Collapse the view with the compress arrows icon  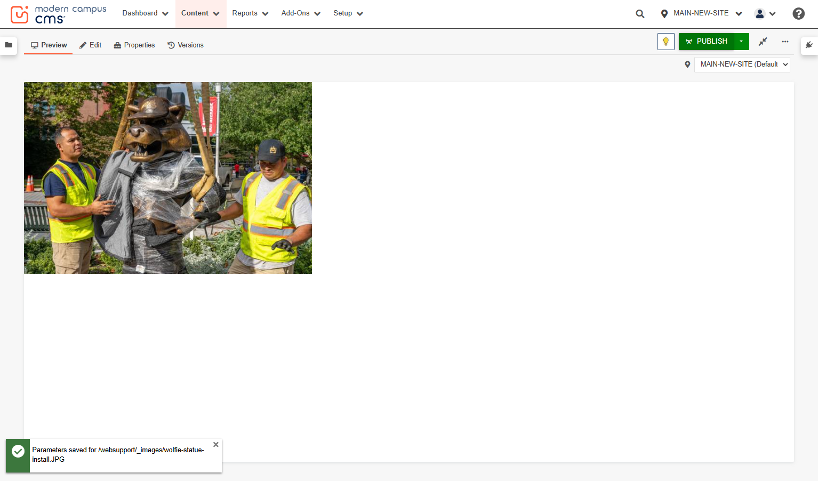pyautogui.click(x=763, y=42)
